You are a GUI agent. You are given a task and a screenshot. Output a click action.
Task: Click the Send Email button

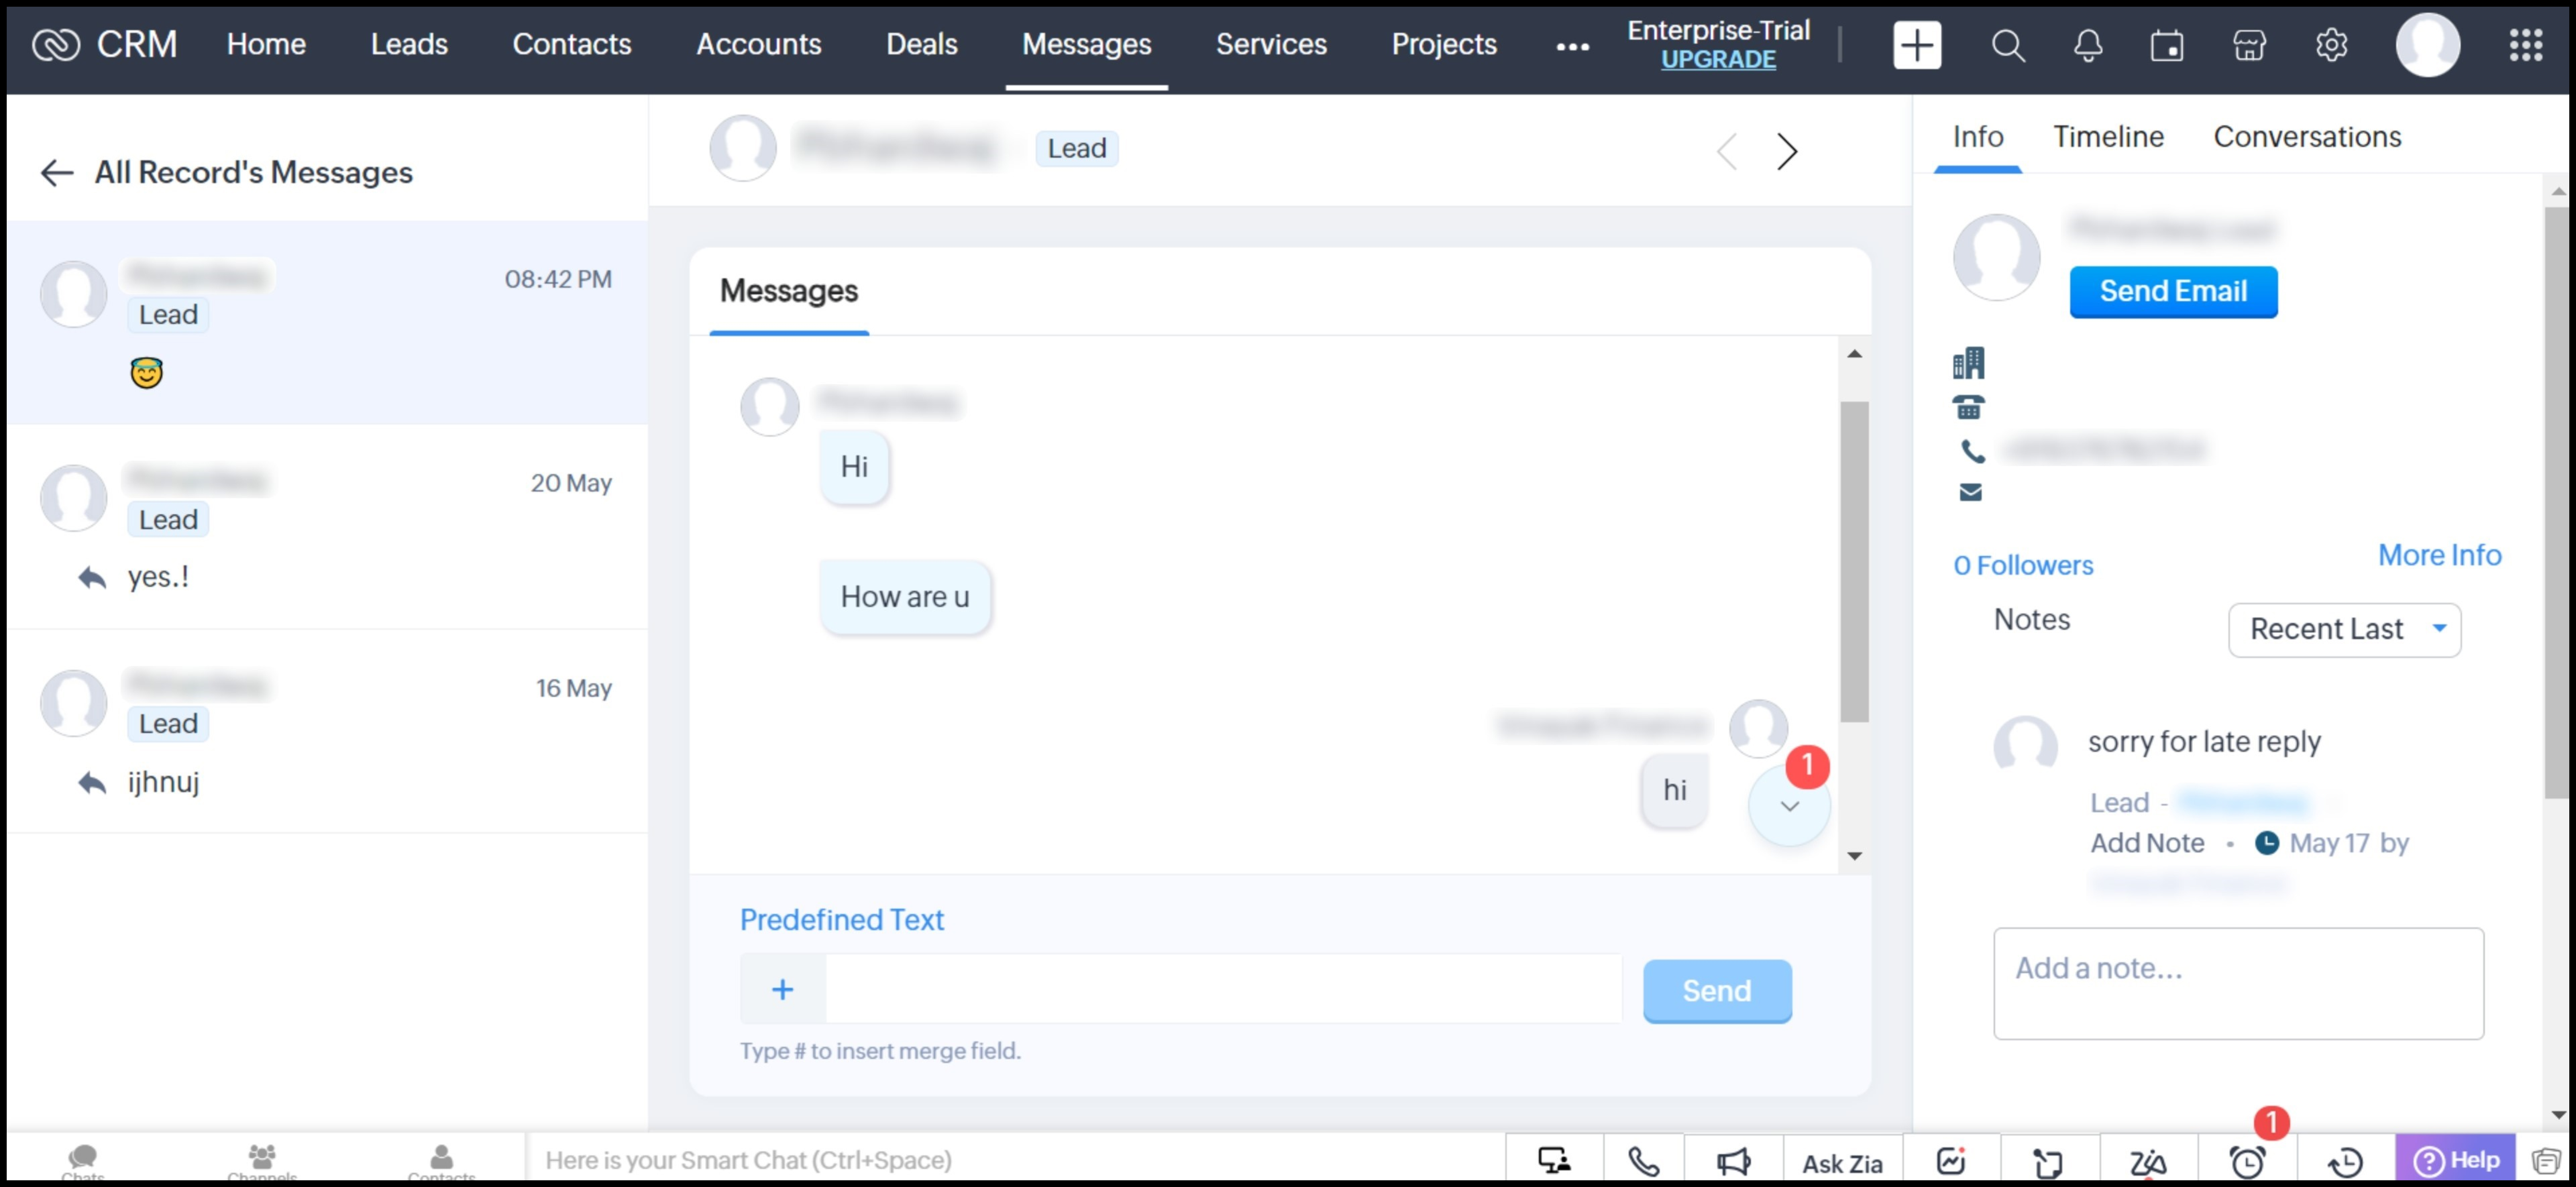pyautogui.click(x=2173, y=291)
